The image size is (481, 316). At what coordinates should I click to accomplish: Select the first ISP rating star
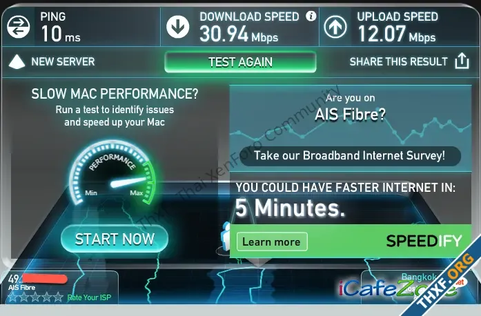12,297
